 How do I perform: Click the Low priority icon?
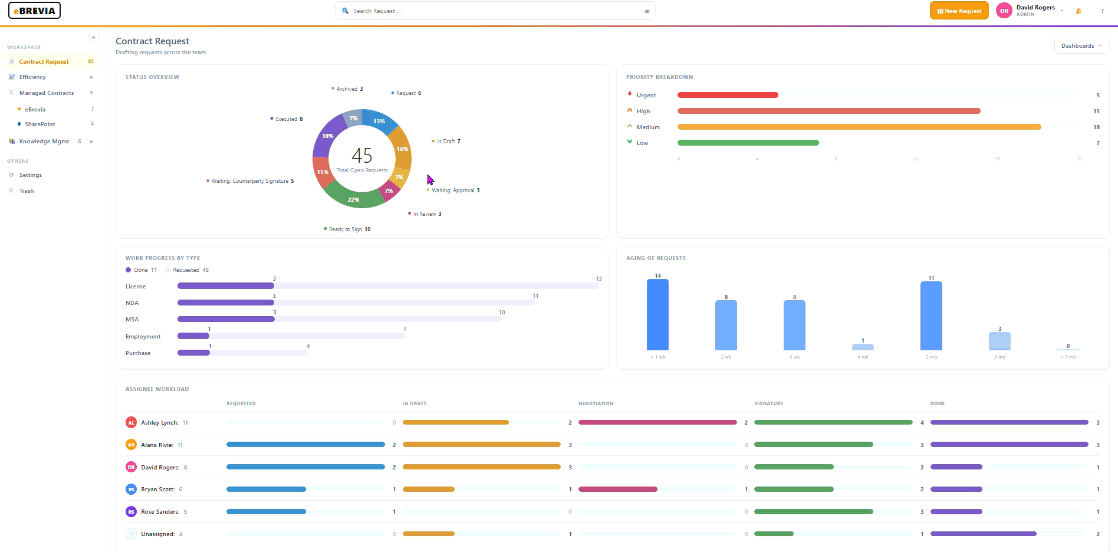pos(630,142)
